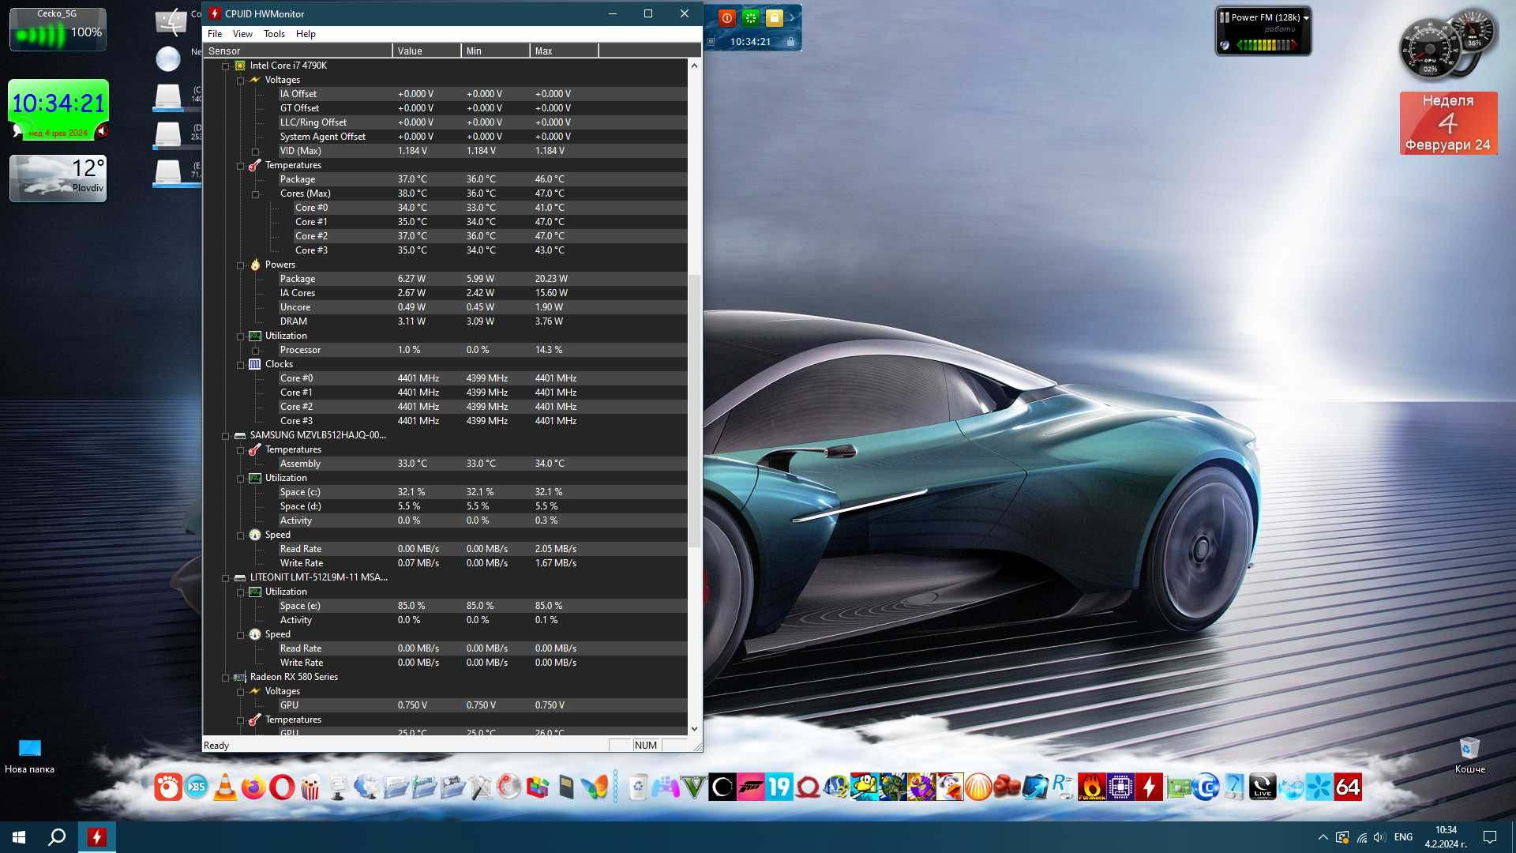
Task: Launch FurMark from the dock
Action: pyautogui.click(x=1092, y=787)
